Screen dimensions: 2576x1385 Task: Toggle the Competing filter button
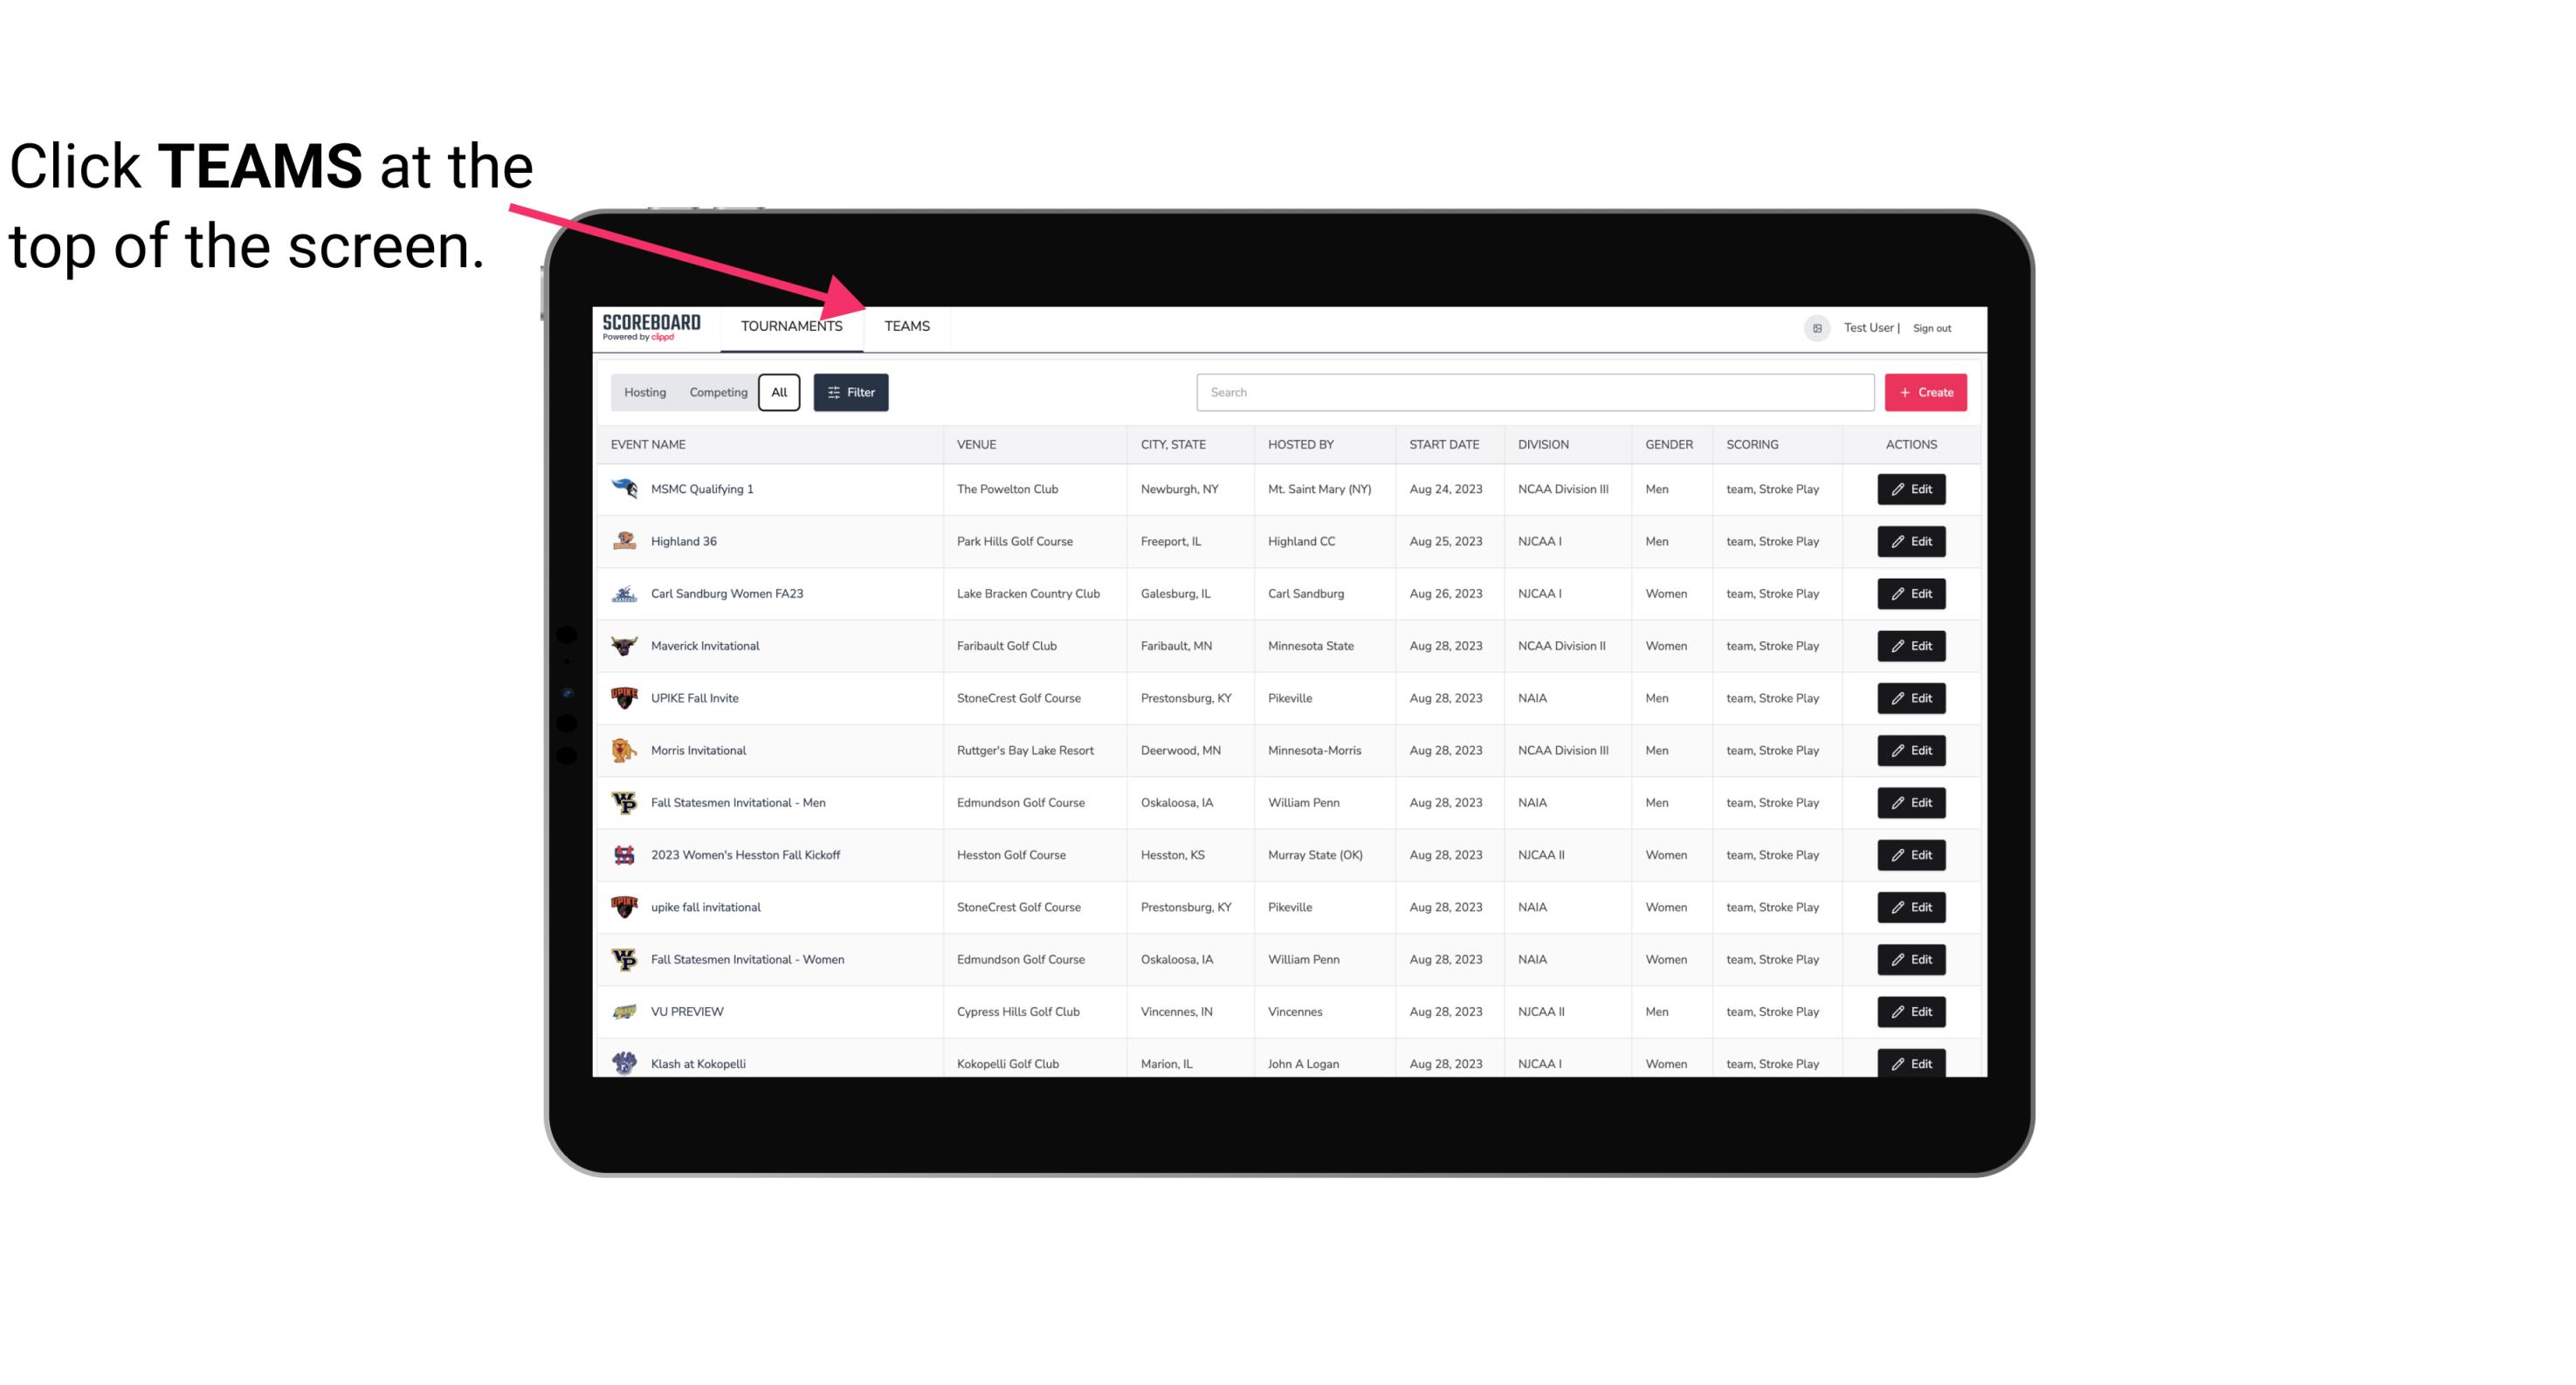pyautogui.click(x=715, y=393)
